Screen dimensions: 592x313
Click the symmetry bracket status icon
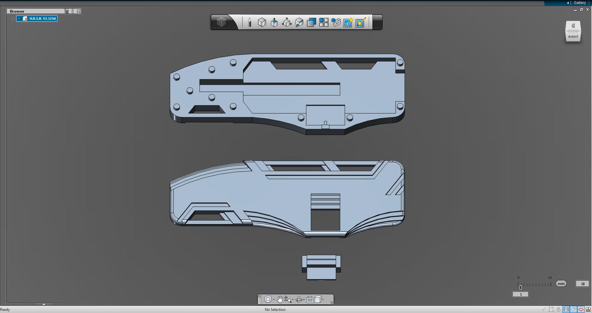(551, 309)
